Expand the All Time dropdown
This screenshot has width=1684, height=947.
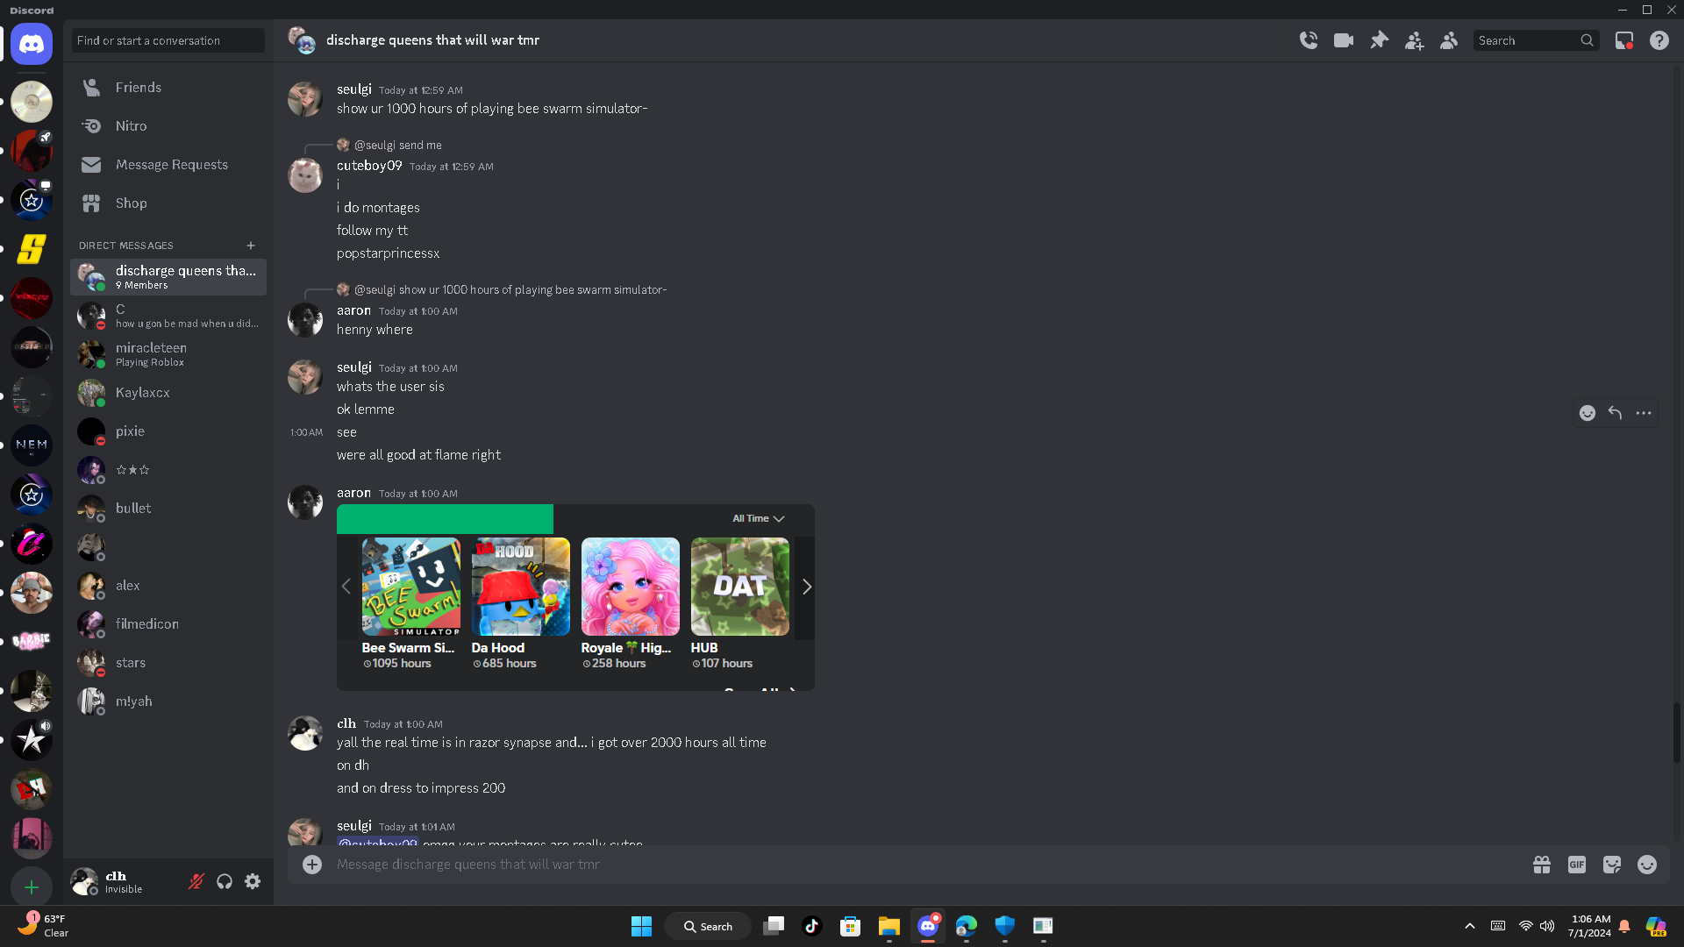[x=759, y=518]
